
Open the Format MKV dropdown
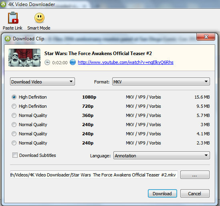(x=161, y=81)
